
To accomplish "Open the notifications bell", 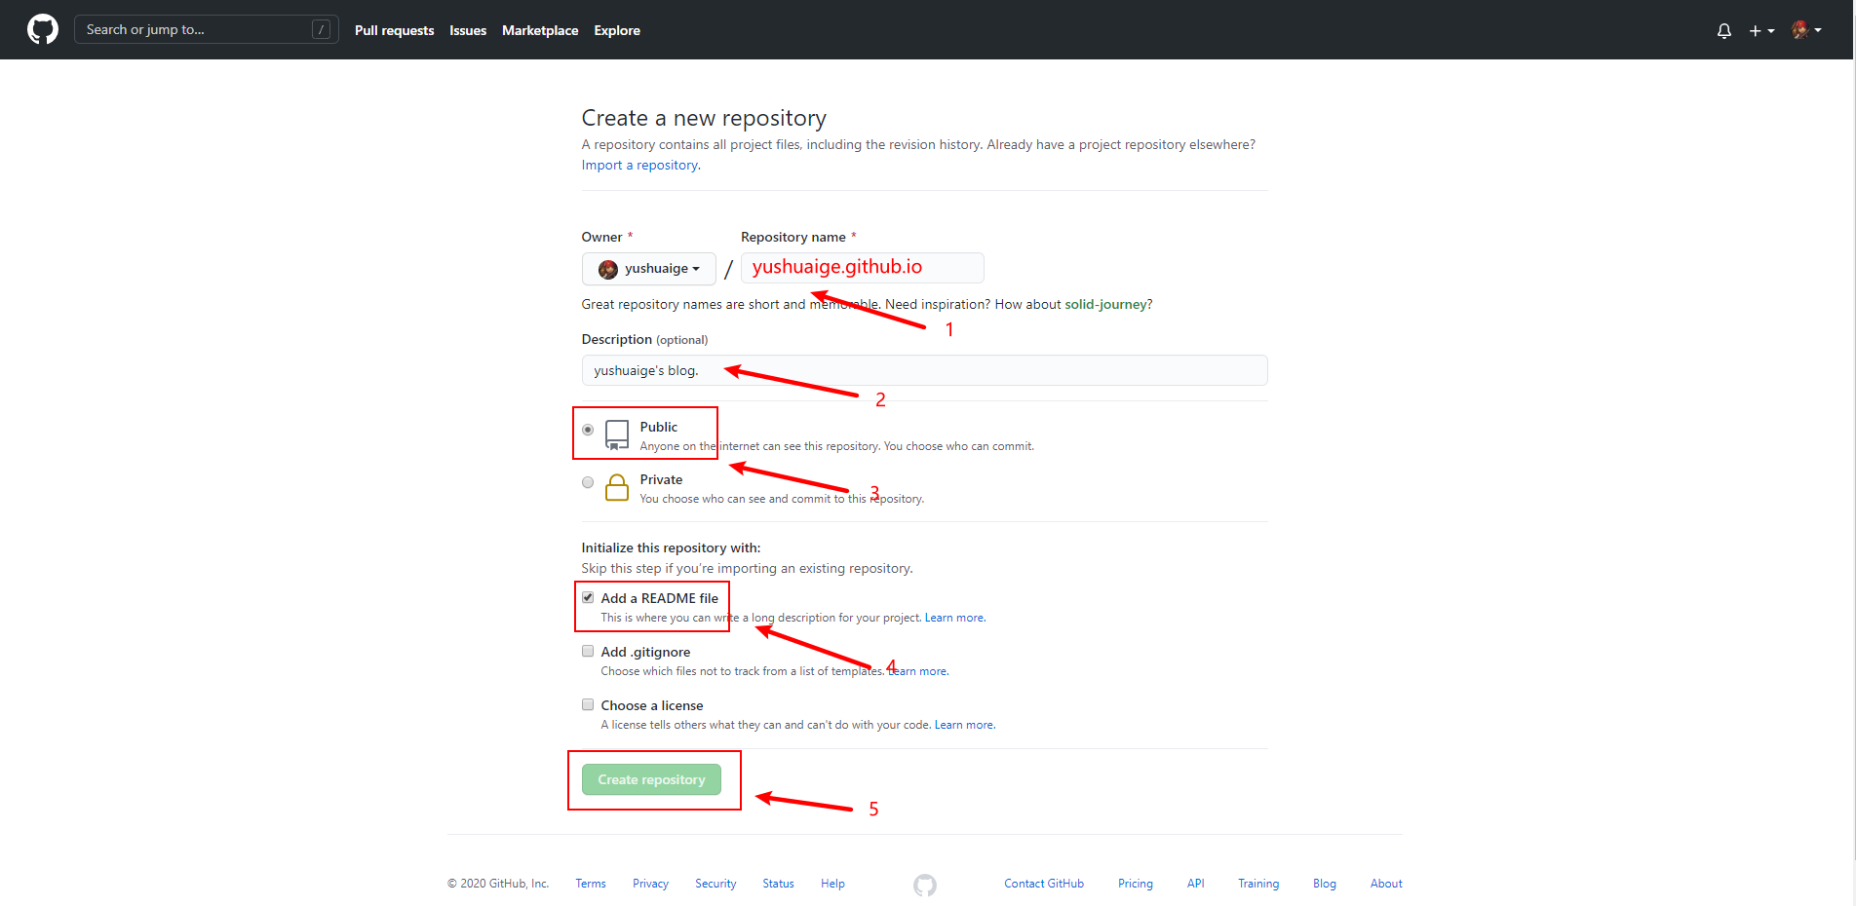I will 1724,31.
